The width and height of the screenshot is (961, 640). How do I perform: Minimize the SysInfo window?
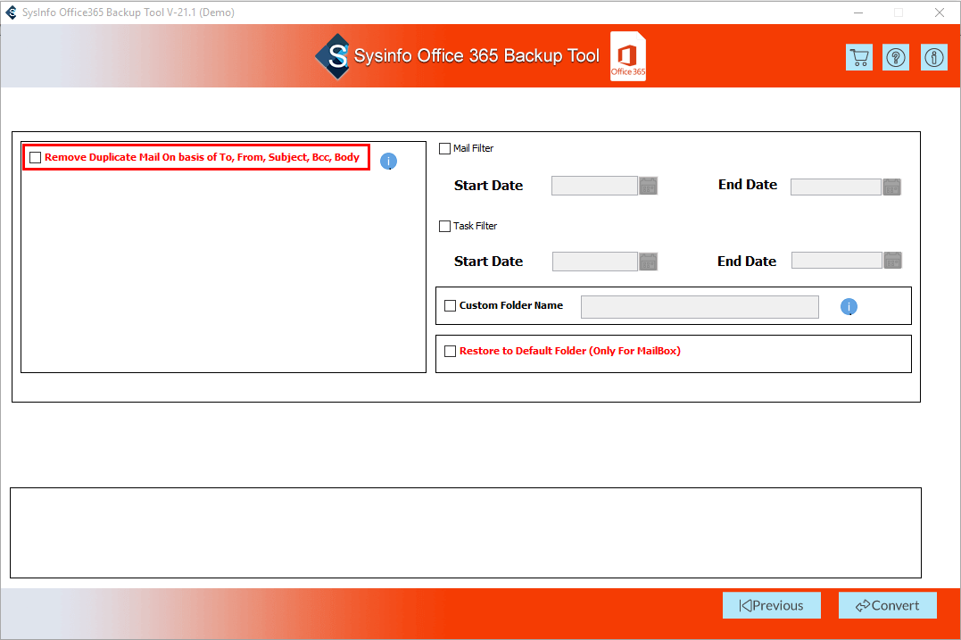(x=858, y=12)
